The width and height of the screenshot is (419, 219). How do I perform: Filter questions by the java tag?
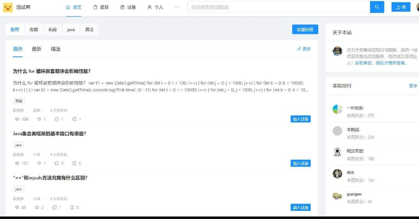70,29
